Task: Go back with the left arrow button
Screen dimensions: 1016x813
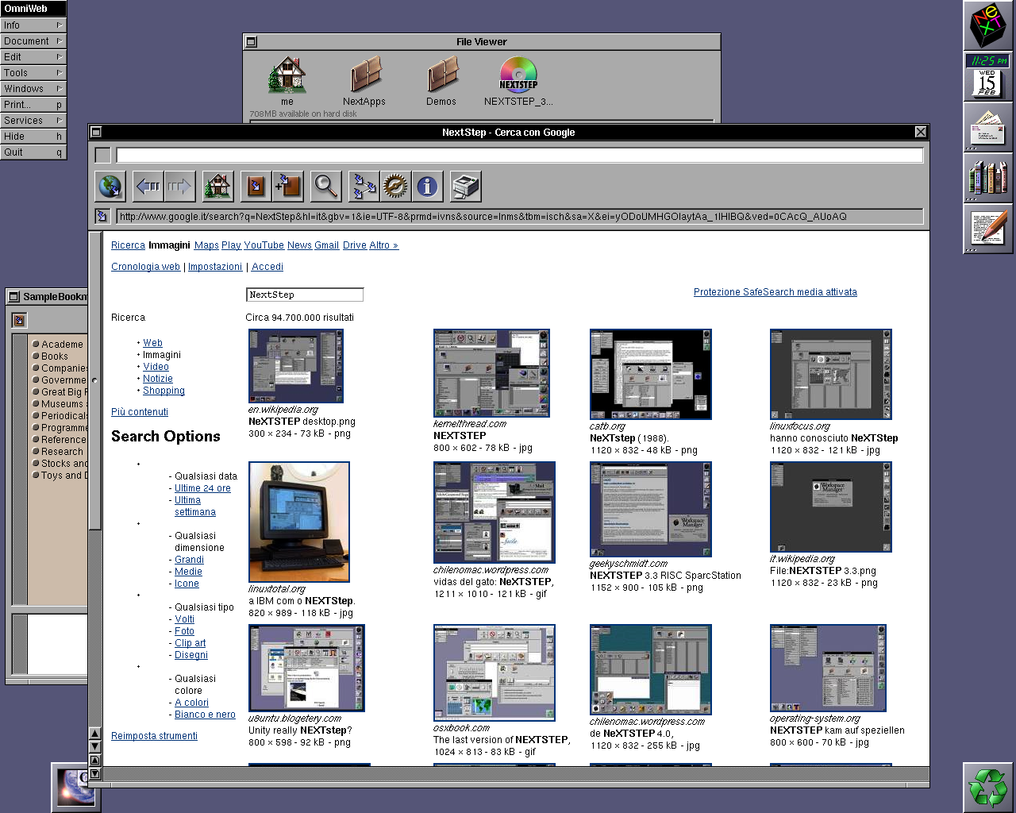Action: [148, 187]
